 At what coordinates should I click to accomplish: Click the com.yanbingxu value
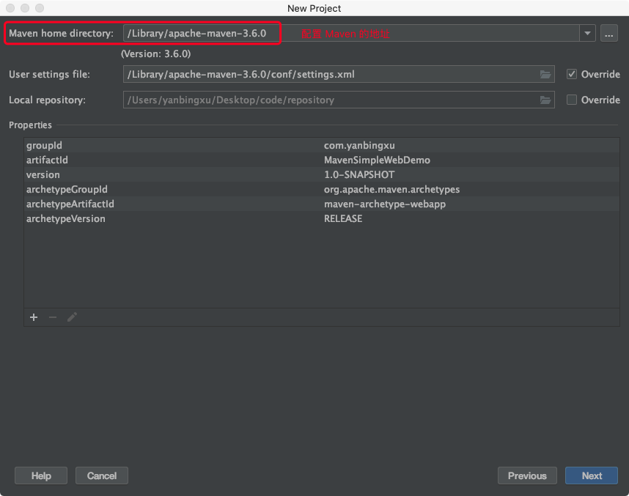coord(359,145)
